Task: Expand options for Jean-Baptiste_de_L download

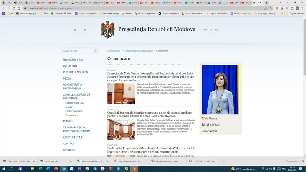Action: [145, 161]
